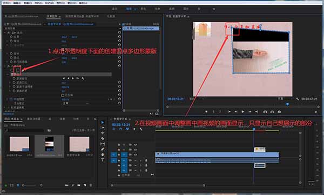
Task: Select the middle clip thumbnail in project
Action: [49, 144]
